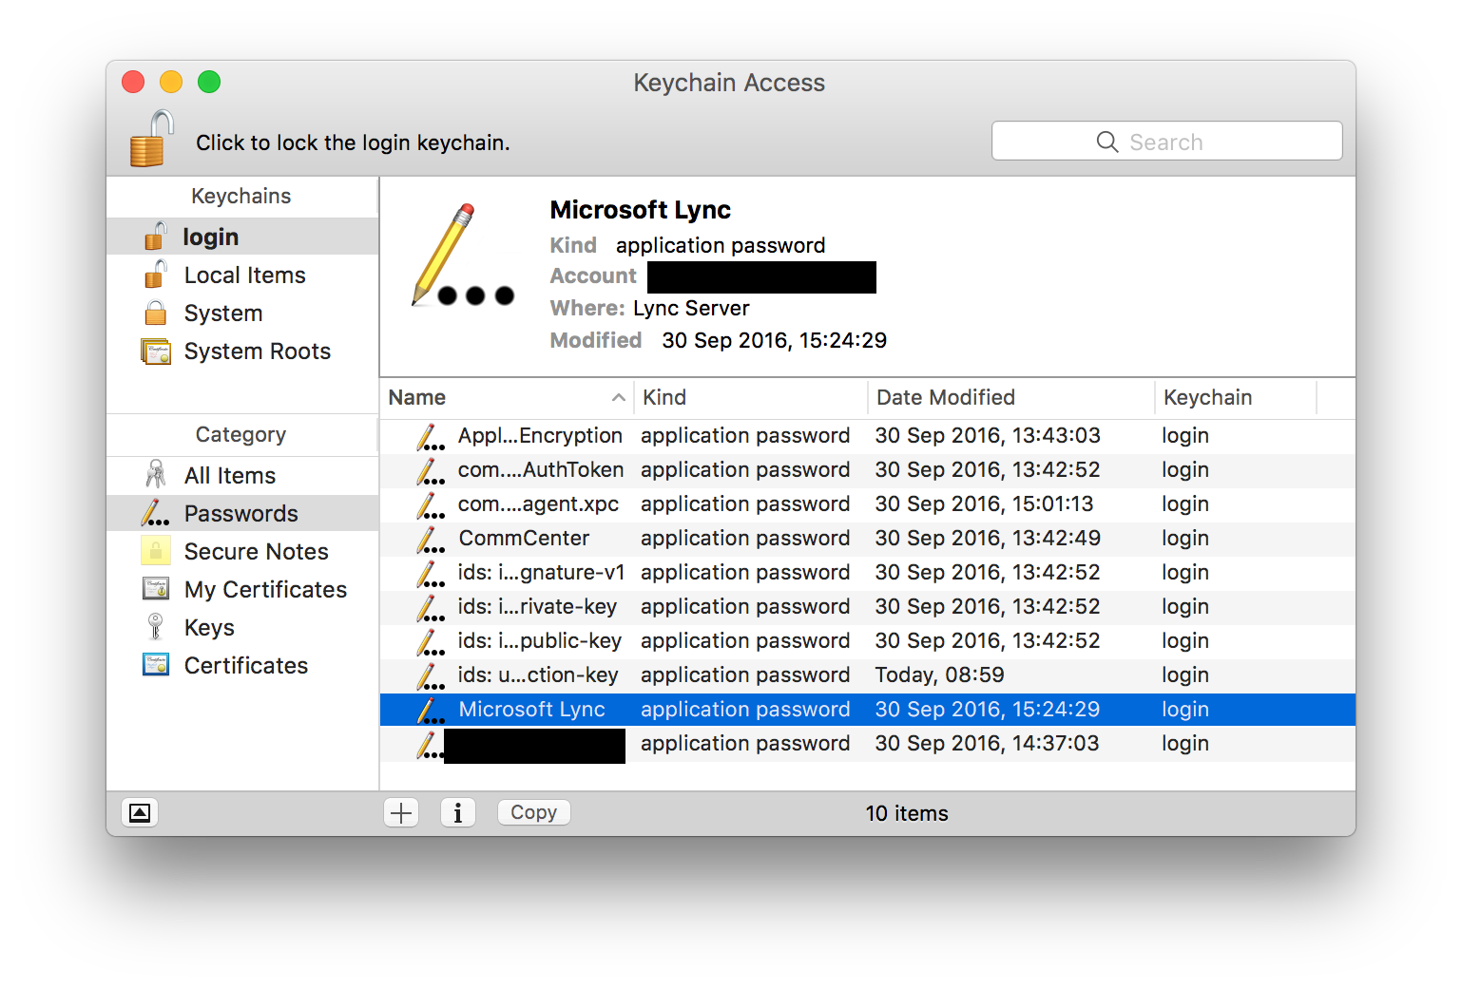Sort list by Name column header
Viewport: 1462px width, 988px height.
point(507,397)
